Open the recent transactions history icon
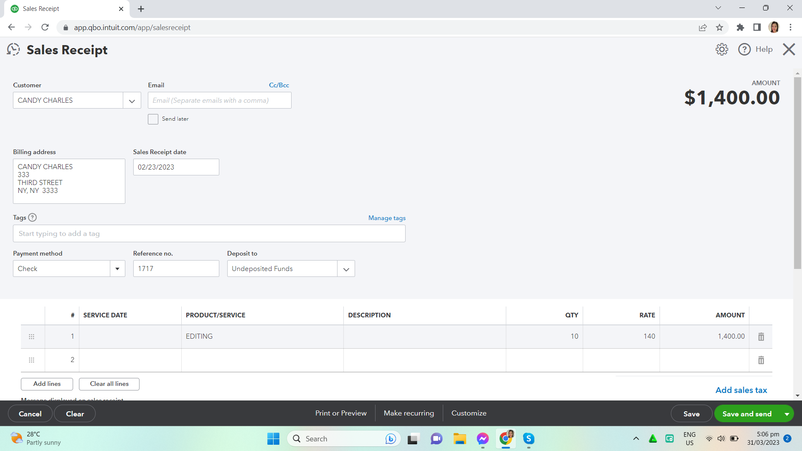Image resolution: width=802 pixels, height=451 pixels. 13,50
